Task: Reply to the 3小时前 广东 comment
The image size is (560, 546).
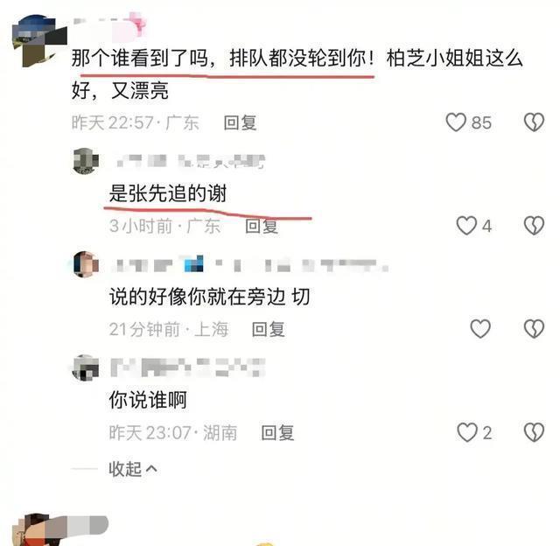Action: [262, 226]
